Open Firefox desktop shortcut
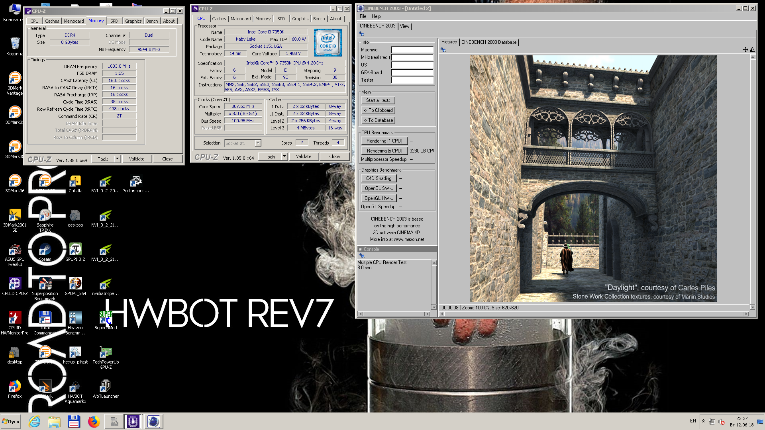This screenshot has height=430, width=765. tap(15, 389)
